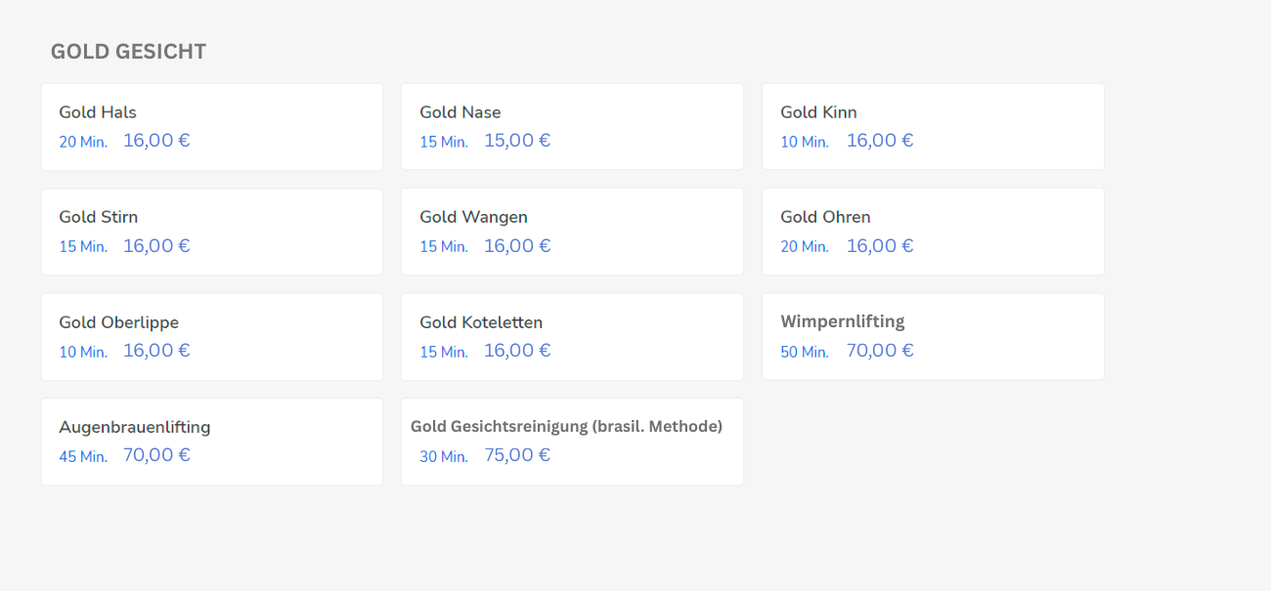Click the 45 Min. duration of Augenbrauenlifting
This screenshot has width=1271, height=591.
(83, 456)
